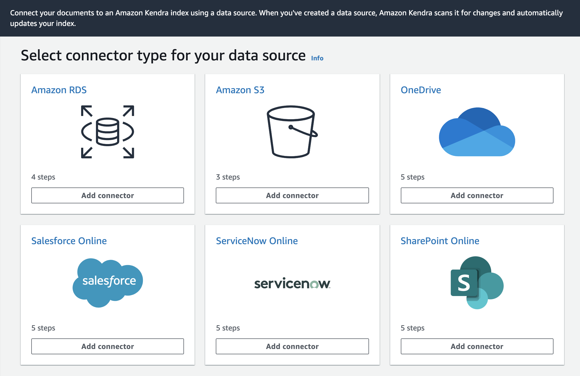Viewport: 580px width, 376px height.
Task: Open the SharePoint Online title link
Action: click(440, 241)
